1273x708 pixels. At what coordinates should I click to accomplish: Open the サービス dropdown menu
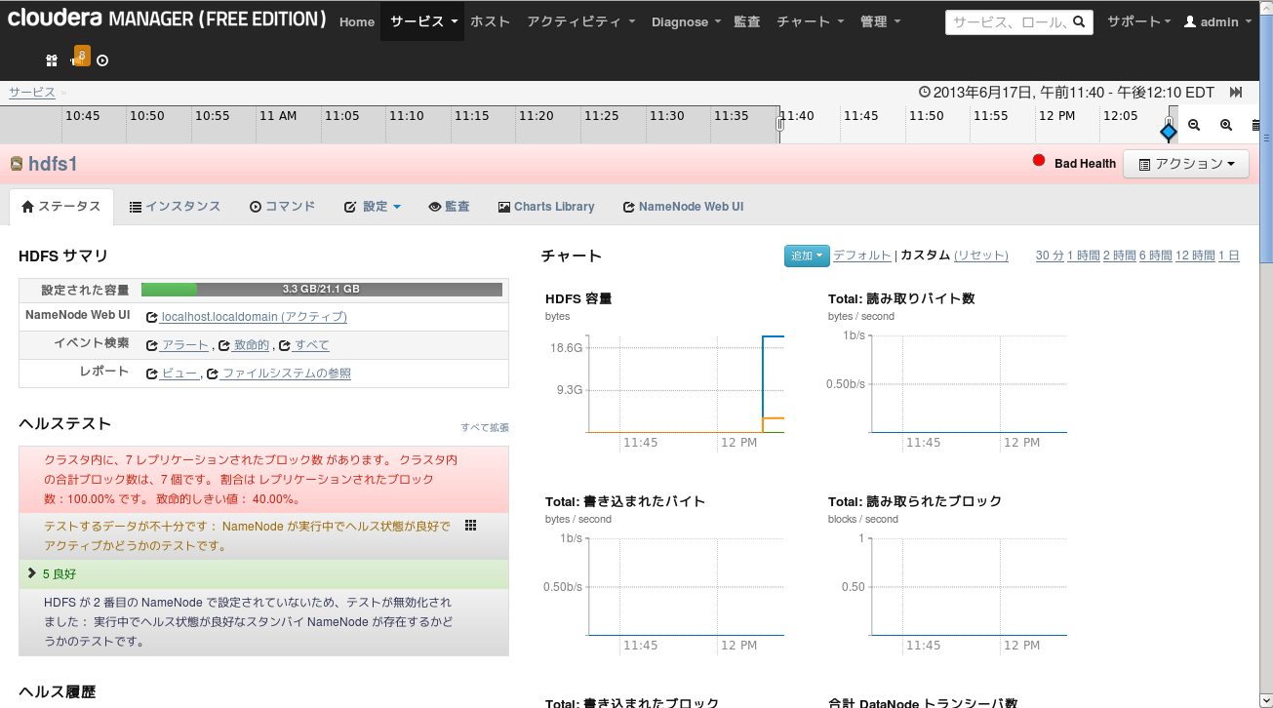(x=424, y=21)
